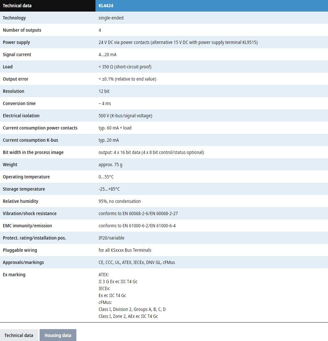Click the 'Conversion time' label

coord(19,103)
